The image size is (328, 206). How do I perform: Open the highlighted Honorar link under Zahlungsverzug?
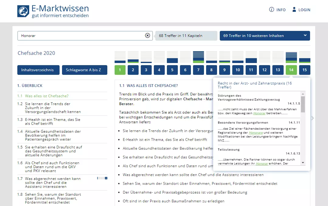tap(259, 113)
